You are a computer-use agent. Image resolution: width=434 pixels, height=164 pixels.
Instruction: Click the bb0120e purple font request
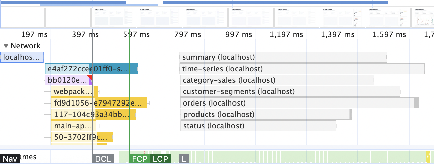68,80
